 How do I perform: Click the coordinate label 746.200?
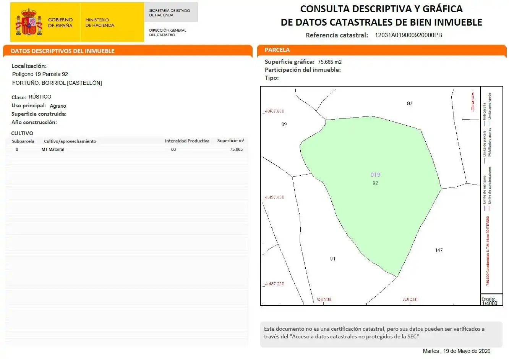click(324, 300)
